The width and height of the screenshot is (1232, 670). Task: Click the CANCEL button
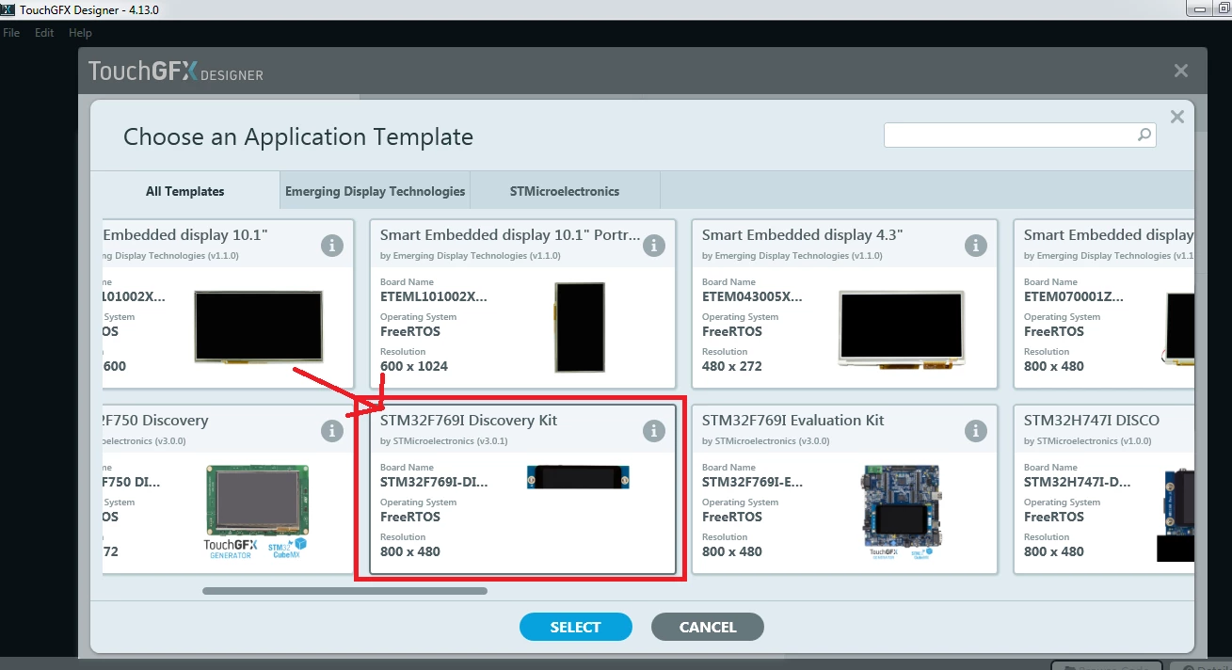707,627
